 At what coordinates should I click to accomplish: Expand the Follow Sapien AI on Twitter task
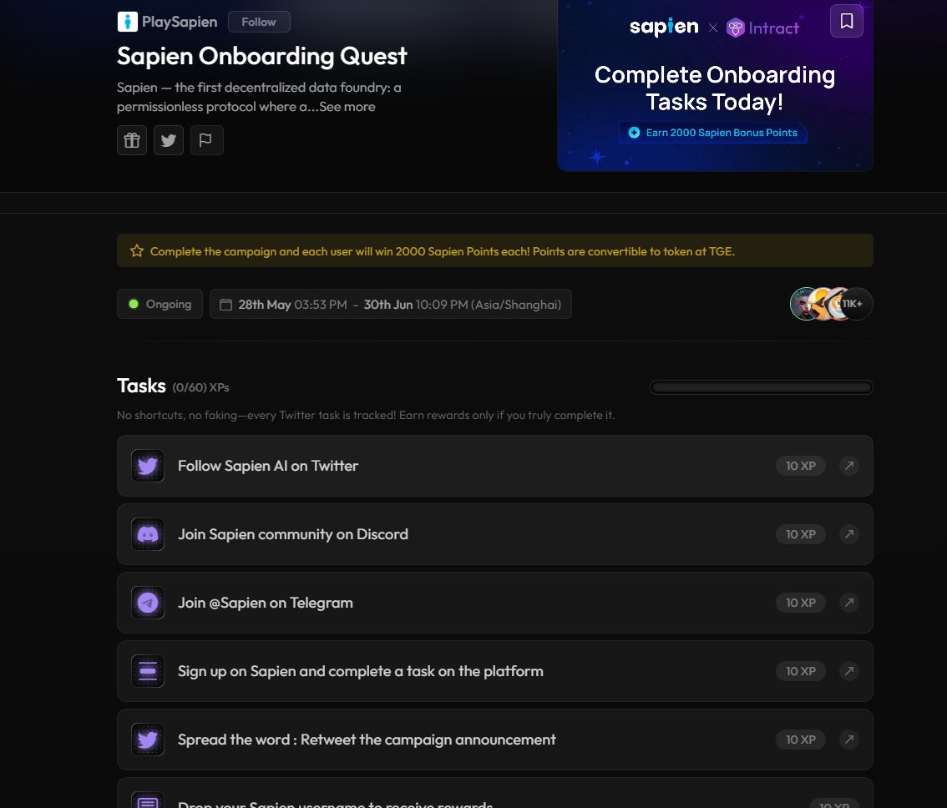pos(495,466)
